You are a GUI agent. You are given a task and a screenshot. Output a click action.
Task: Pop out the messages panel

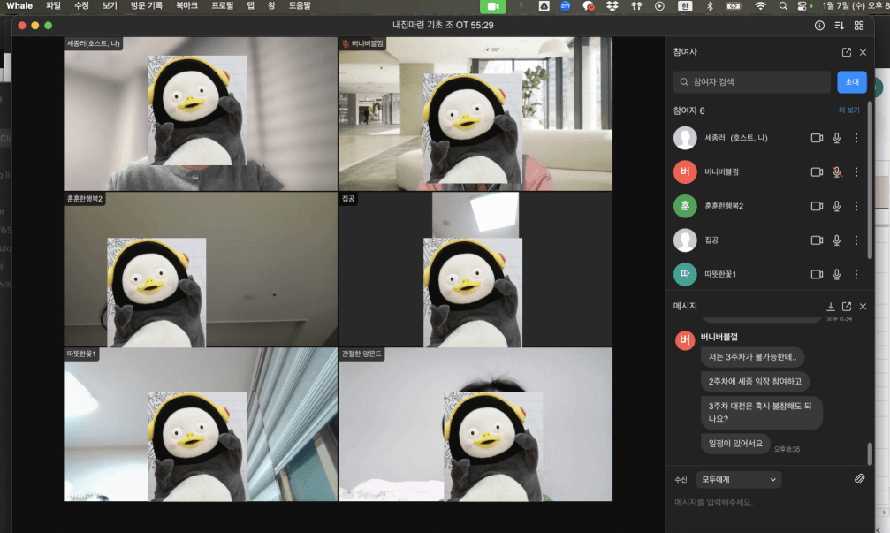click(847, 306)
